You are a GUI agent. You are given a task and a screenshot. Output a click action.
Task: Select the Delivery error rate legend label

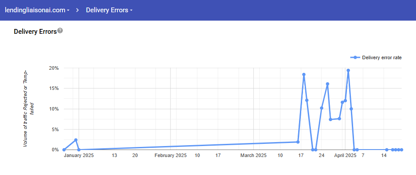click(x=382, y=57)
